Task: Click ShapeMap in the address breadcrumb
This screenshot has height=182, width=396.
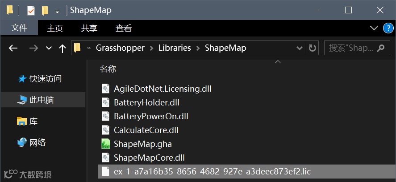Action: click(x=225, y=48)
